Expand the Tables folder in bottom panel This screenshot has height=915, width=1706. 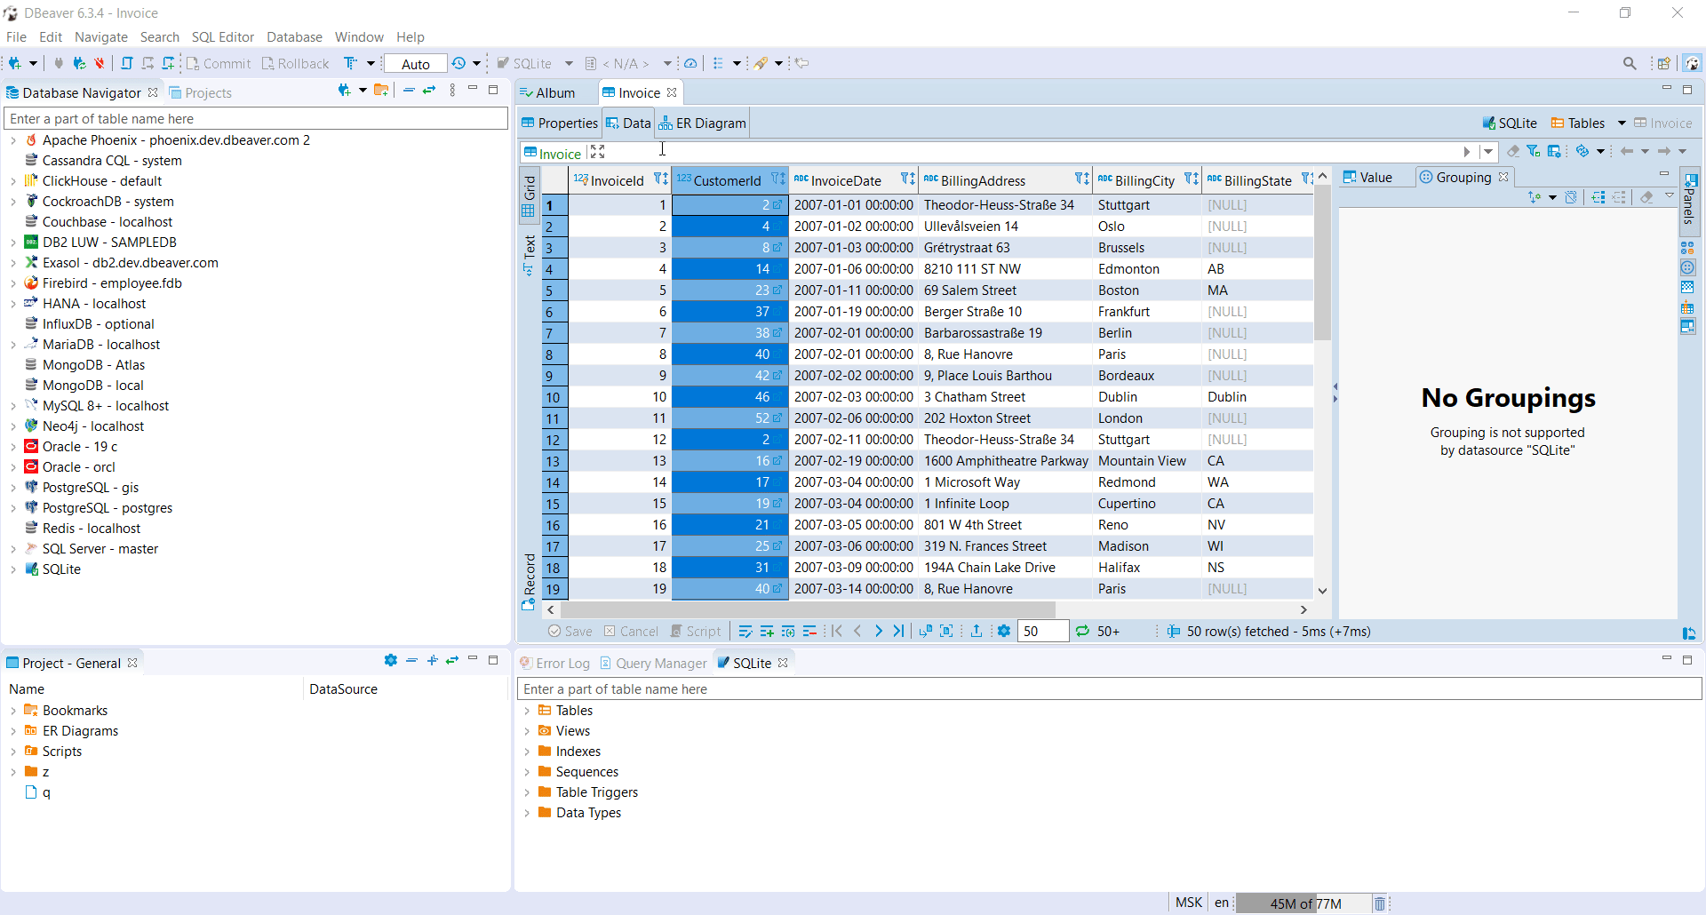pos(527,710)
